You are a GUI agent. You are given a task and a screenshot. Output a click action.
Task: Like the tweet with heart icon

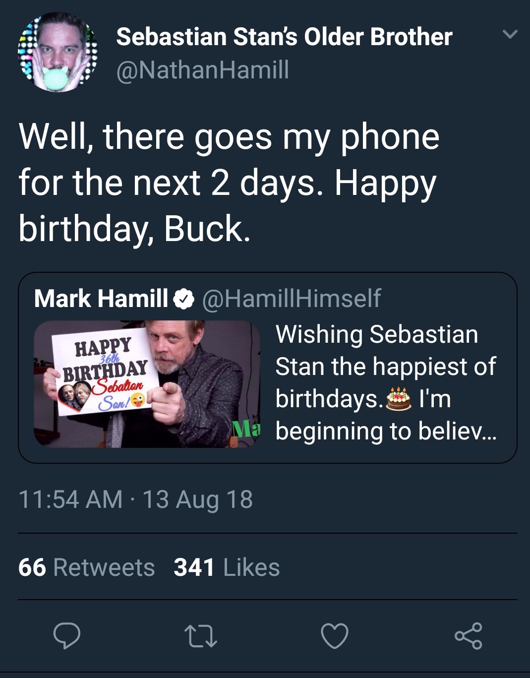[335, 636]
